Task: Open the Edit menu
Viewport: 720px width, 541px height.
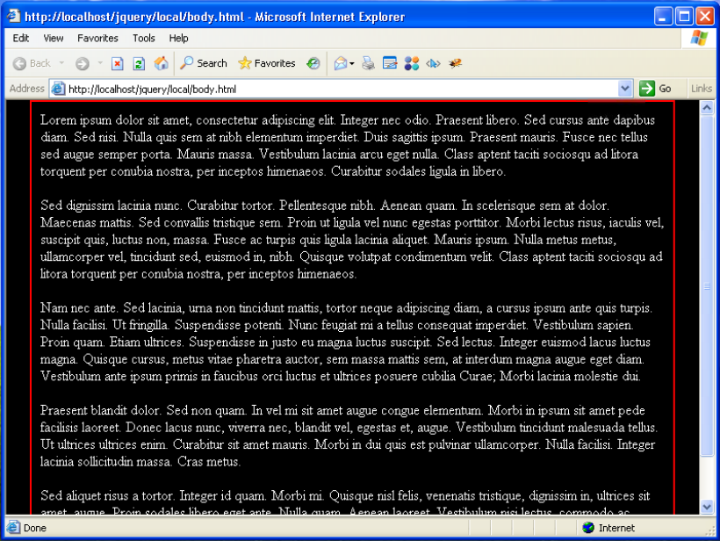Action: pos(21,38)
